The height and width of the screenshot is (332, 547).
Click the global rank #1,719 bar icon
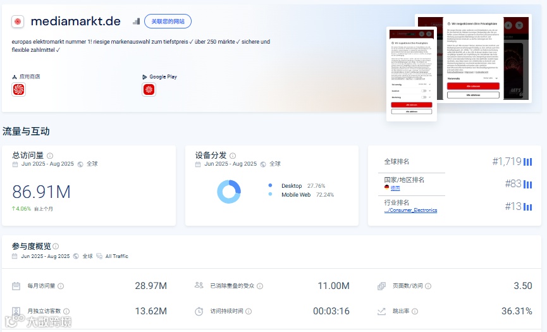(x=528, y=162)
